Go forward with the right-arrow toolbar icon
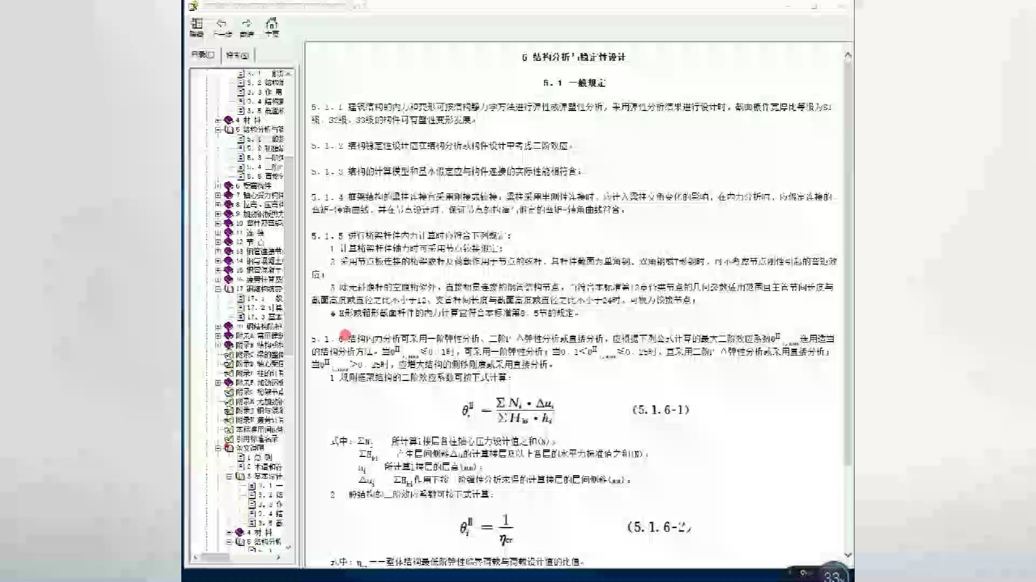This screenshot has width=1036, height=582. (247, 24)
